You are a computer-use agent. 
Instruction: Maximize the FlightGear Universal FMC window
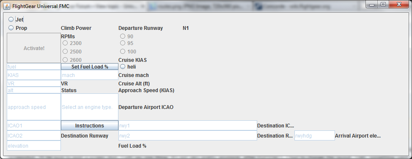[x=383, y=5]
